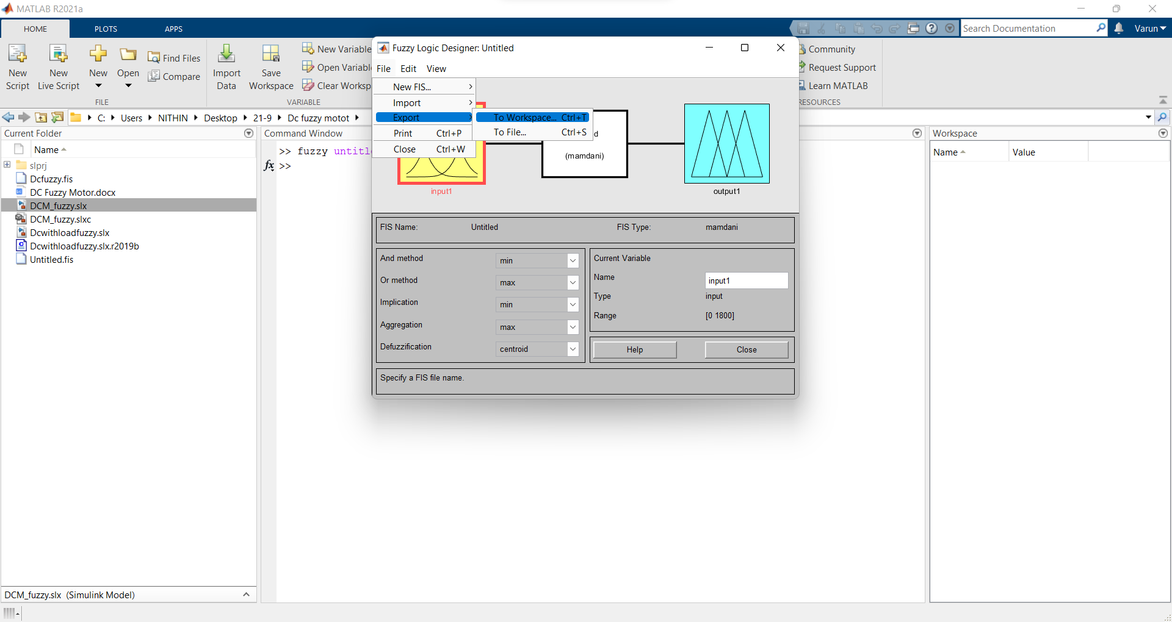
Task: Click the notification bell icon
Action: [1119, 28]
